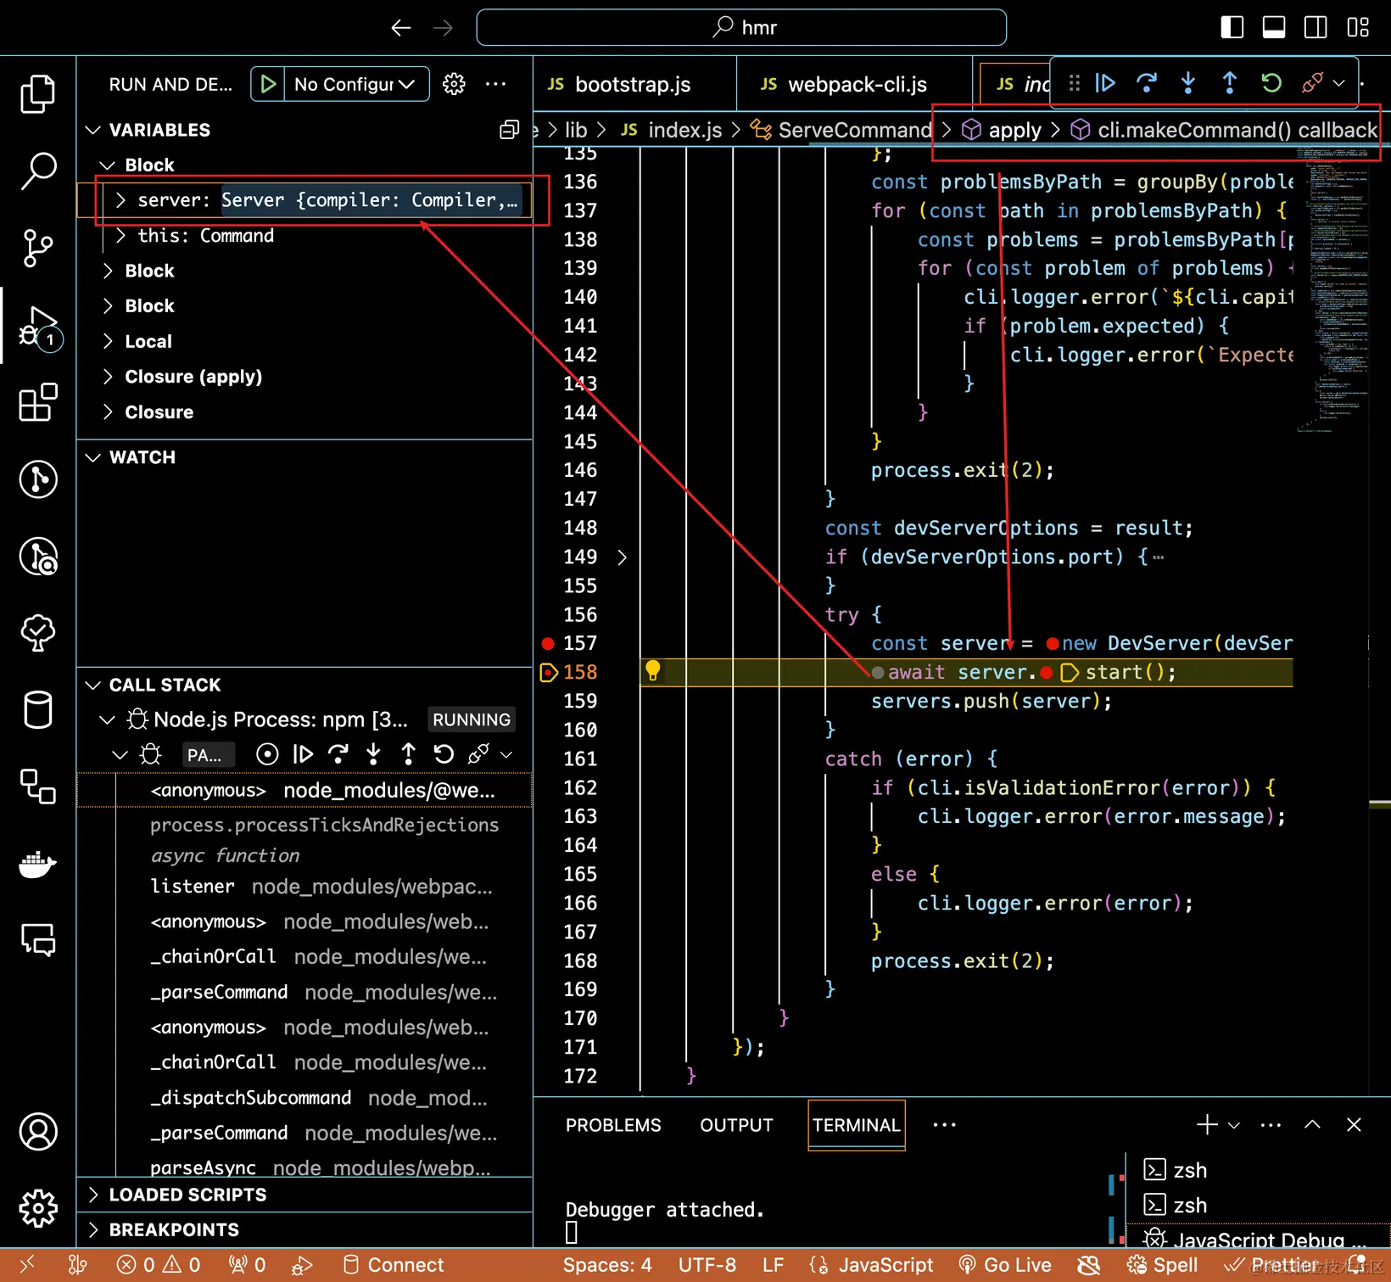This screenshot has width=1391, height=1282.
Task: Click Connect in the status bar
Action: pyautogui.click(x=394, y=1265)
